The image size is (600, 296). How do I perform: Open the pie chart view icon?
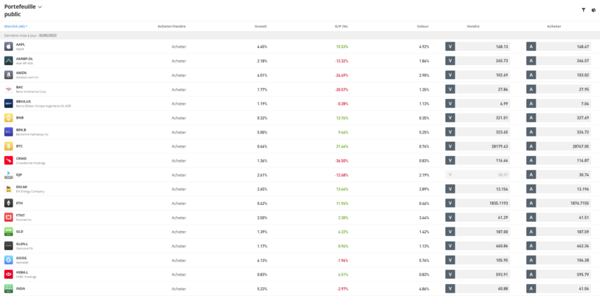[594, 11]
